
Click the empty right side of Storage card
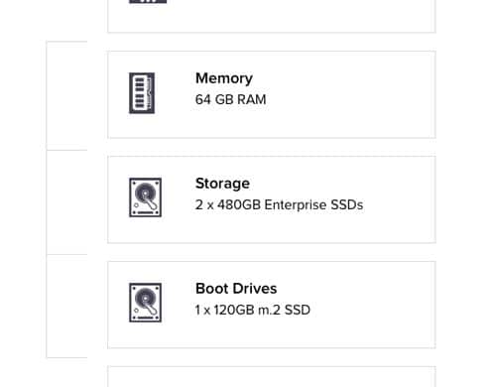[400, 199]
